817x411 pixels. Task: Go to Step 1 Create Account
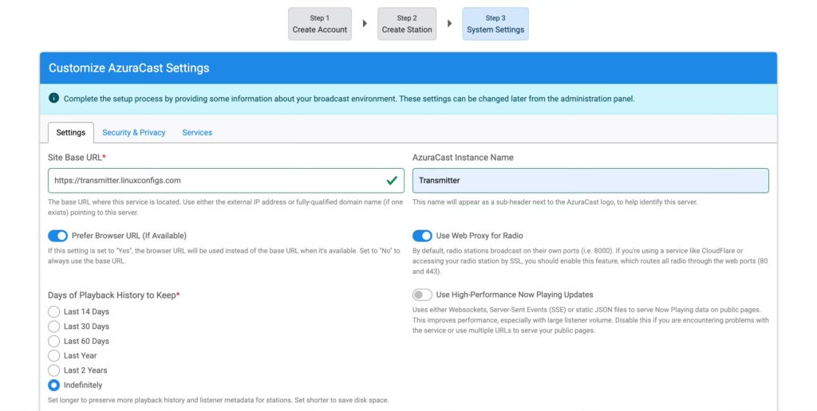tap(320, 24)
